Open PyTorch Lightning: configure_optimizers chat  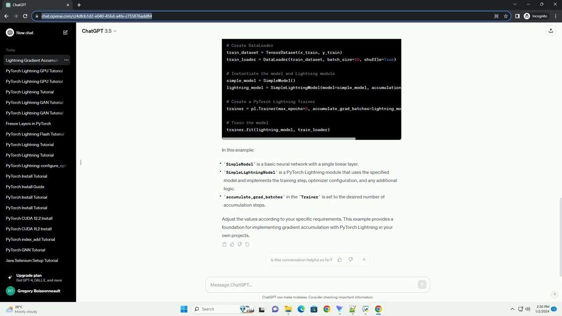coord(37,165)
